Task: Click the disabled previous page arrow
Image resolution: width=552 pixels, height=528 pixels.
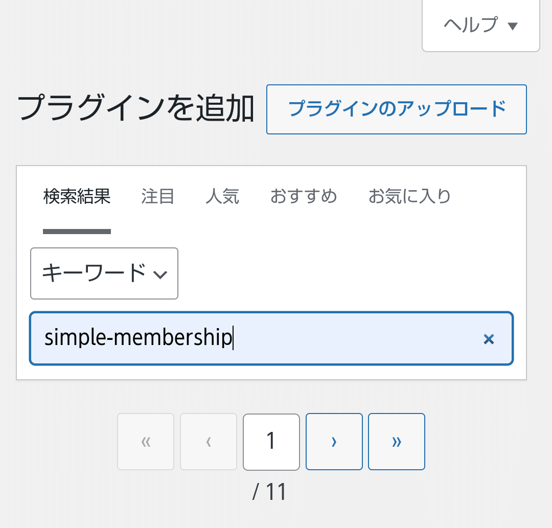Action: pos(209,442)
